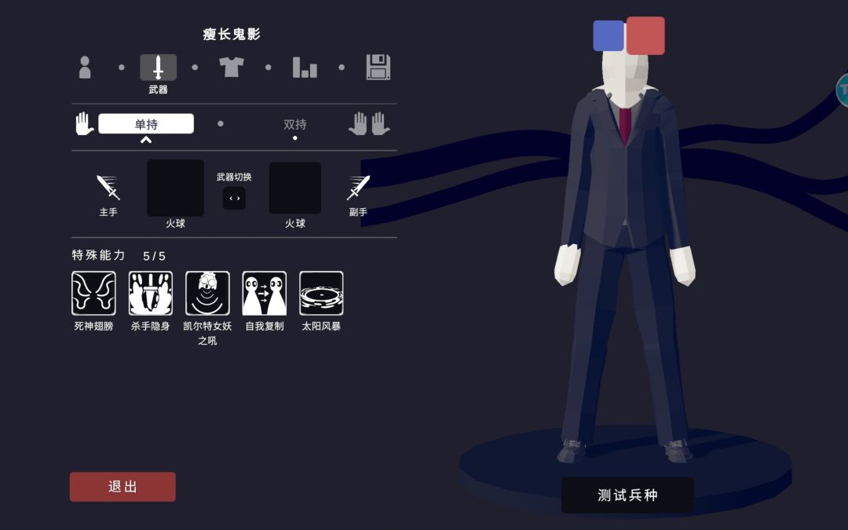Pick the red team color swatch

tap(645, 35)
